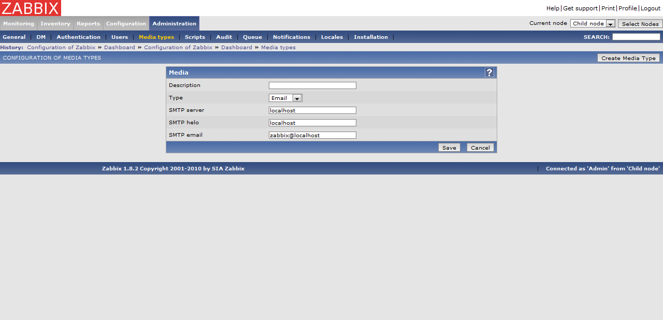Expand the Current node dropdown
663x320 pixels.
(x=593, y=24)
